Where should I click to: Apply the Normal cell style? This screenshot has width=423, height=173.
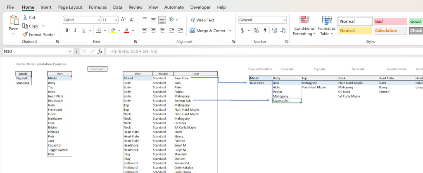pos(355,21)
